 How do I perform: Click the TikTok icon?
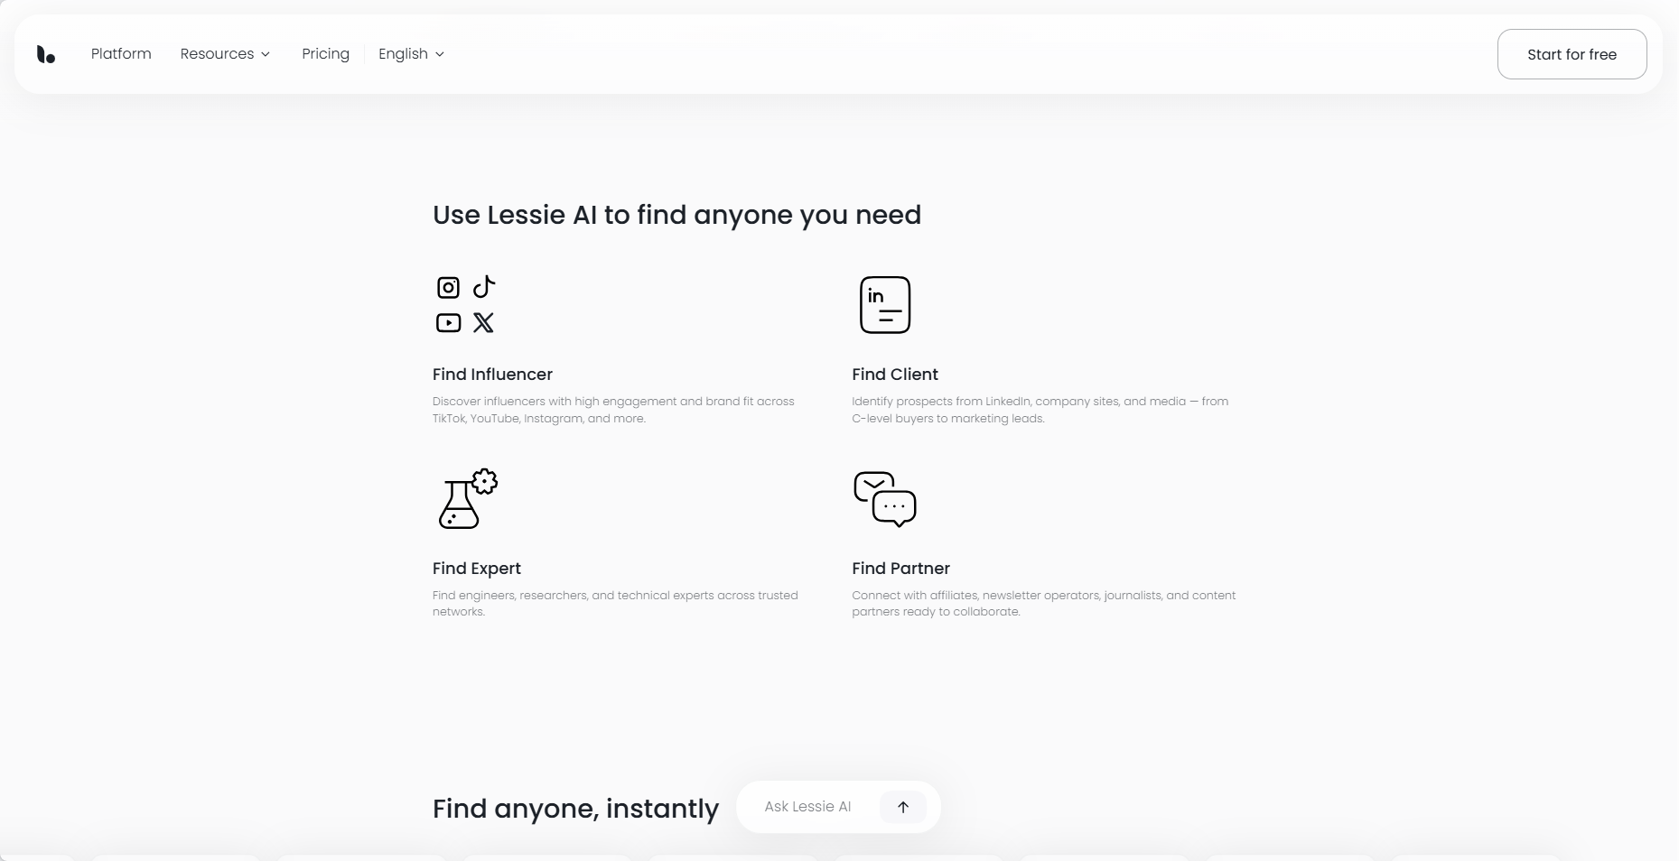point(484,287)
